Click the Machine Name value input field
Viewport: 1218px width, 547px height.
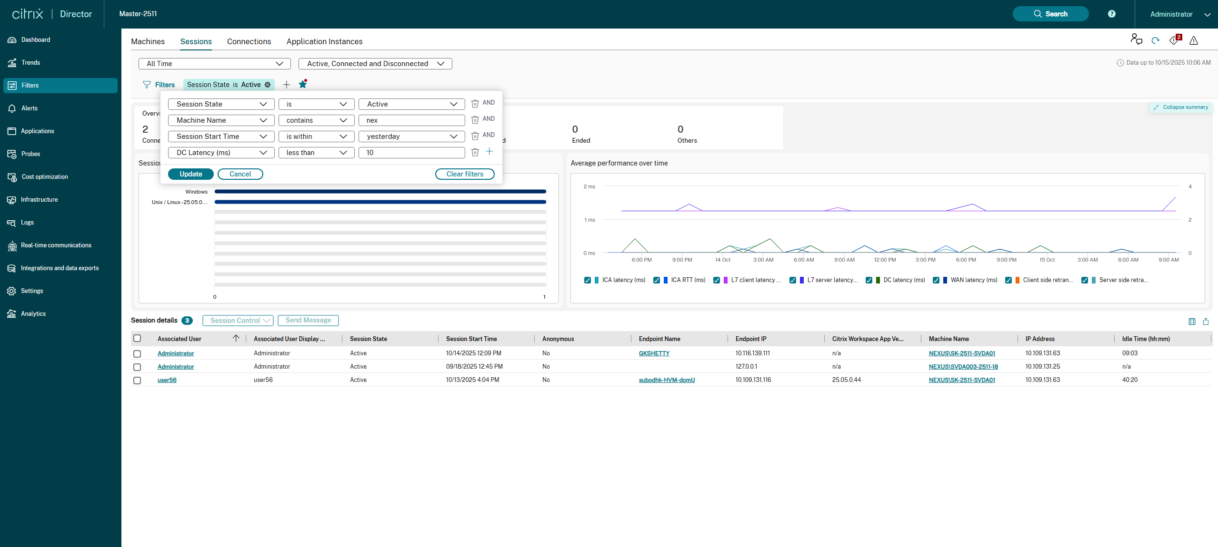pyautogui.click(x=411, y=120)
